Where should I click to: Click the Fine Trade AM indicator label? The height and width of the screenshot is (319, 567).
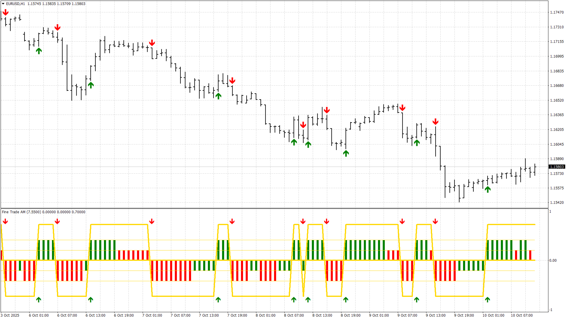[x=21, y=212]
